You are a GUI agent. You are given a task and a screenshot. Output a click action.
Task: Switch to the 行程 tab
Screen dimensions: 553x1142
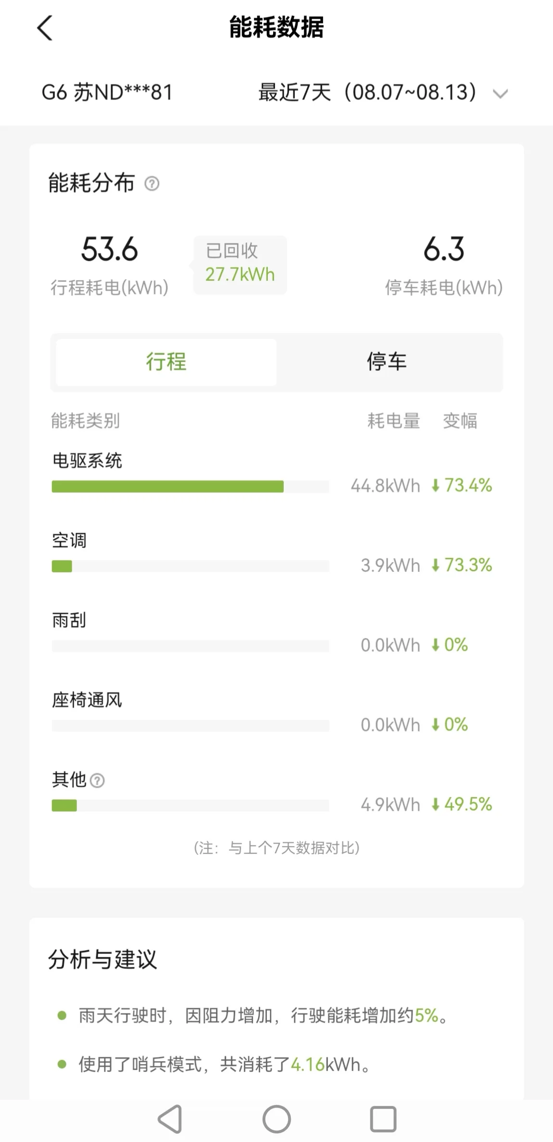[166, 362]
